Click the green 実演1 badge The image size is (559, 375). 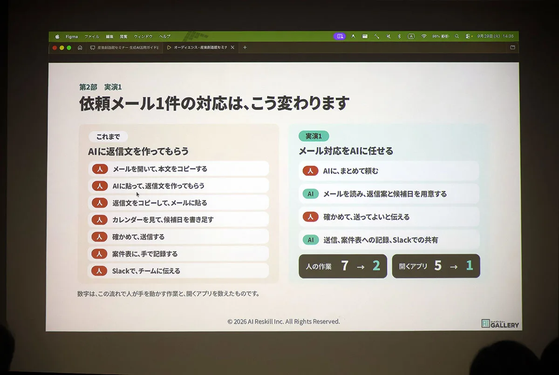[314, 136]
